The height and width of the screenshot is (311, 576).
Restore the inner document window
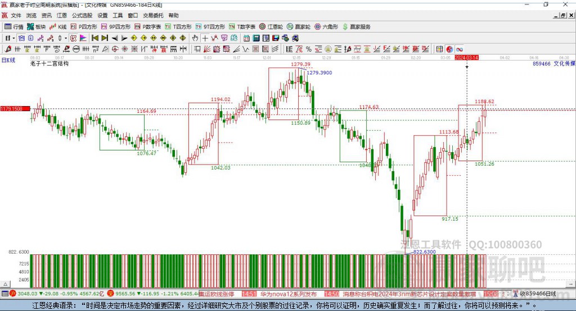[564, 15]
